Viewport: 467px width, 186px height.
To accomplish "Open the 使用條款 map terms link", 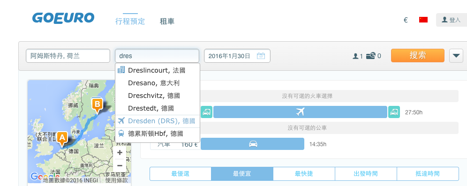I will pos(116,180).
